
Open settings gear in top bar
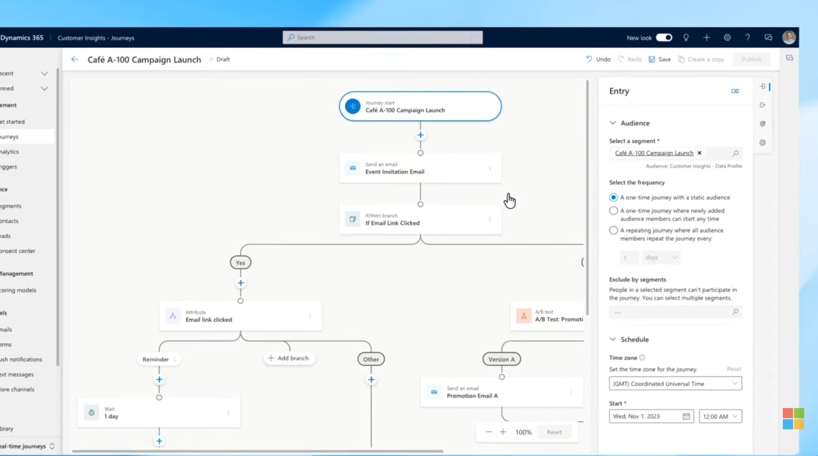click(727, 38)
